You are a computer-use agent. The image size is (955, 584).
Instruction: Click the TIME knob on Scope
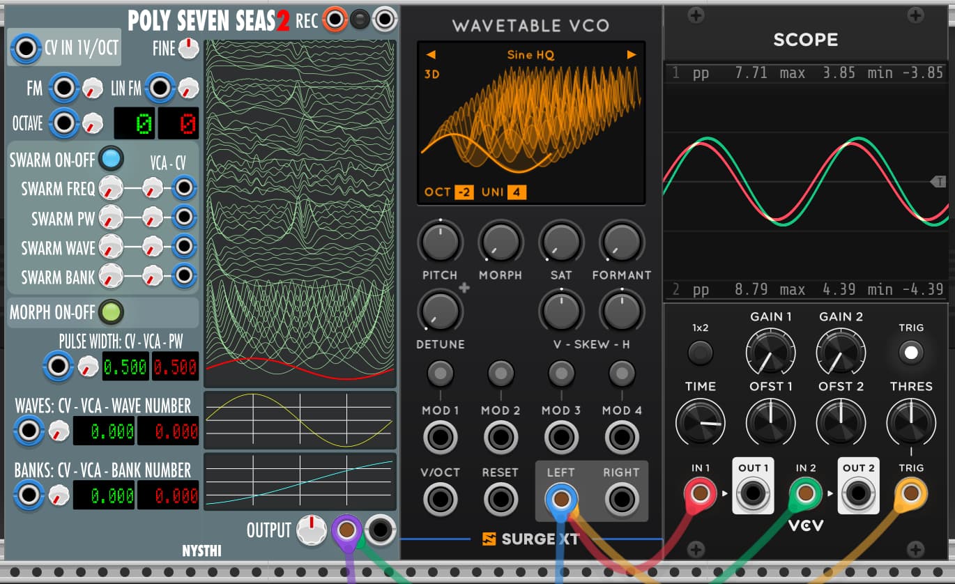point(701,422)
